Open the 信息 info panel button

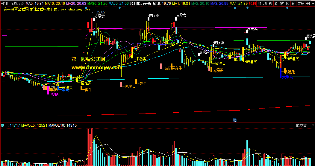301,3
